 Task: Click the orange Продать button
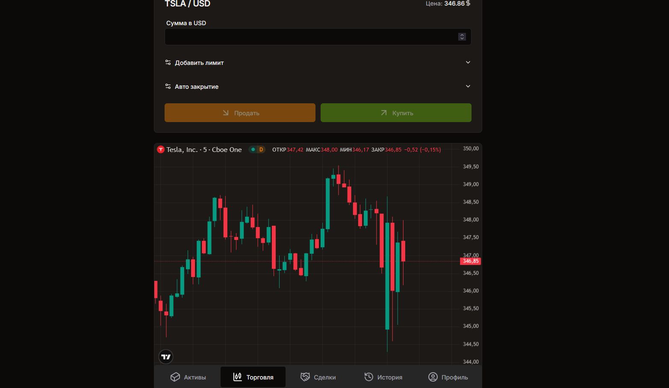240,113
